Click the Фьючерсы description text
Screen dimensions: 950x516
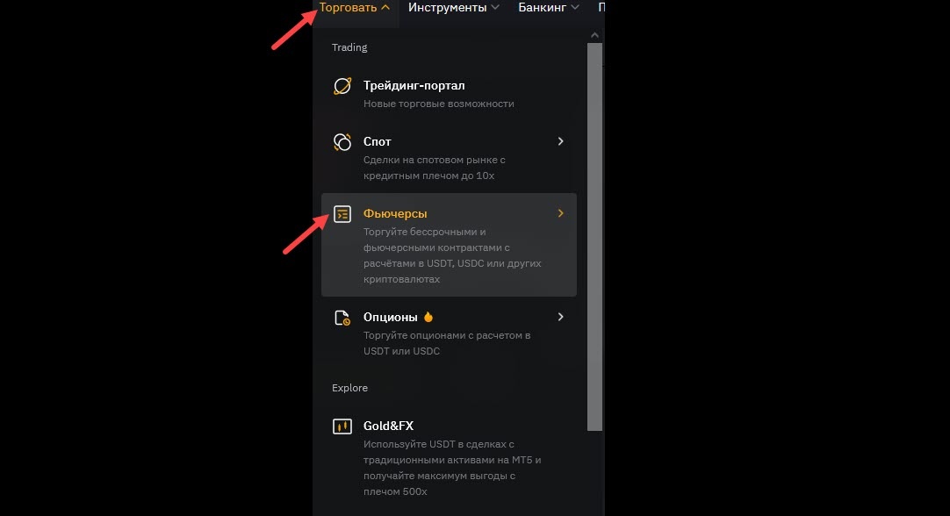coord(452,255)
